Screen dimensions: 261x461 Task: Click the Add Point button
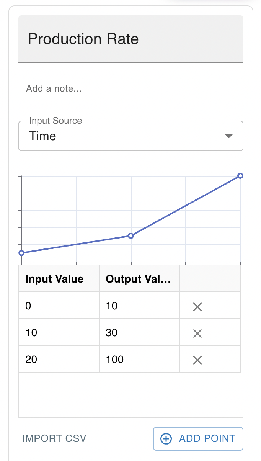point(198,439)
